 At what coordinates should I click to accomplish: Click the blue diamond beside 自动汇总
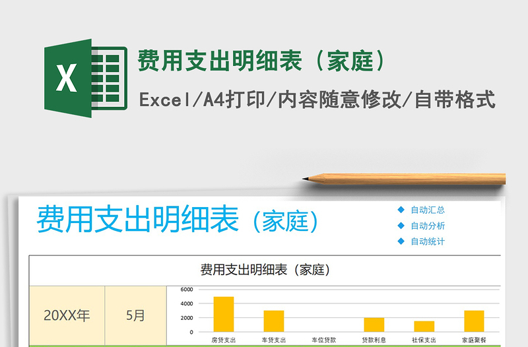[401, 210]
